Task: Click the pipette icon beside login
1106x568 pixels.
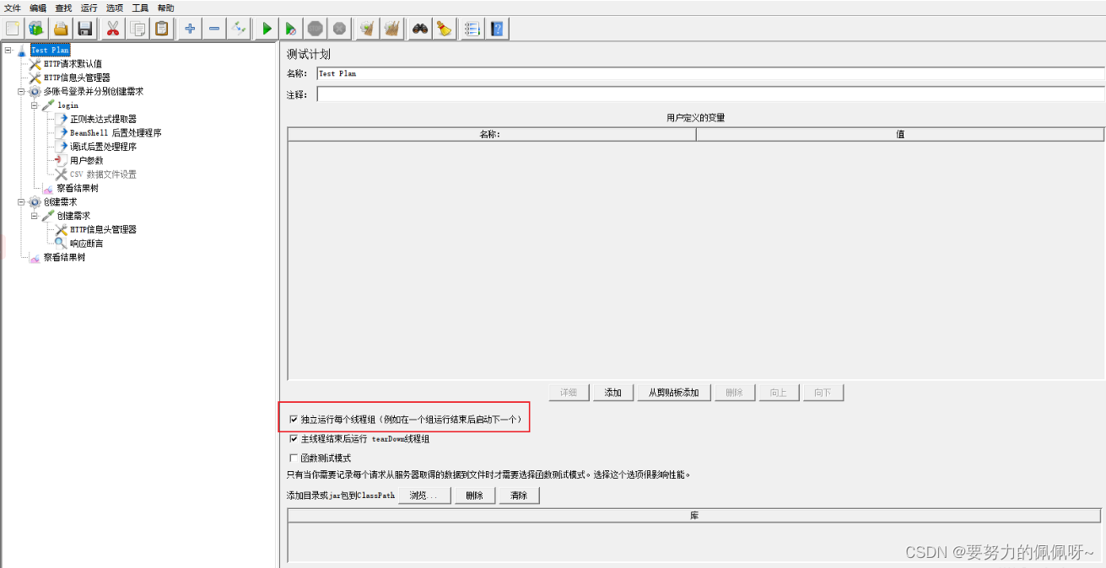Action: point(48,105)
